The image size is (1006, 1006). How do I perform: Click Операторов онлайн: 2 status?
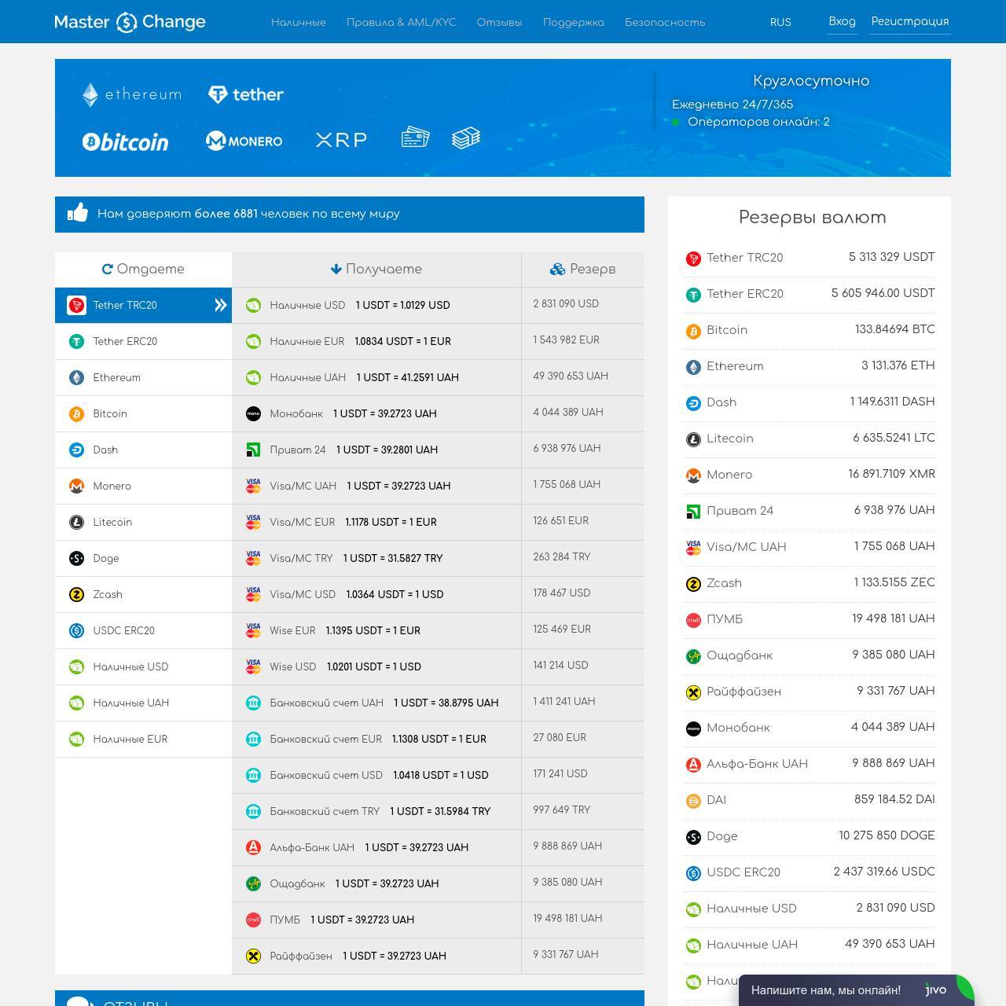click(x=758, y=122)
